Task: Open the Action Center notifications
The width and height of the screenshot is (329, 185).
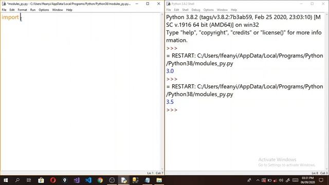Action: click(321, 180)
